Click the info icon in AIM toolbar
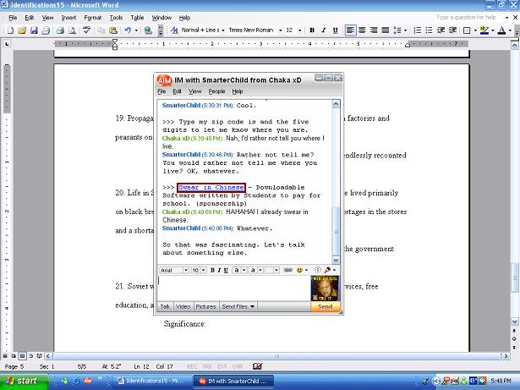 pyautogui.click(x=317, y=270)
